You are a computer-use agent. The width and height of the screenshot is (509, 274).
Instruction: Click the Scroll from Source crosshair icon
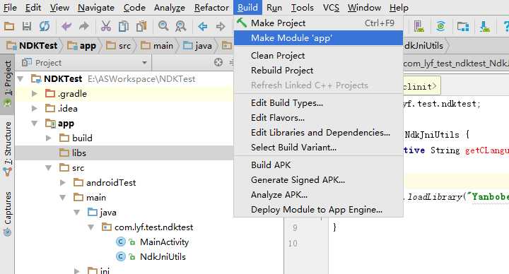pyautogui.click(x=218, y=62)
